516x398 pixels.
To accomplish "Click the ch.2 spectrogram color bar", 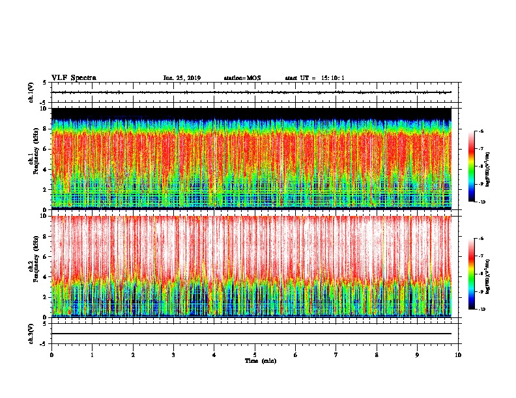I will click(x=471, y=274).
